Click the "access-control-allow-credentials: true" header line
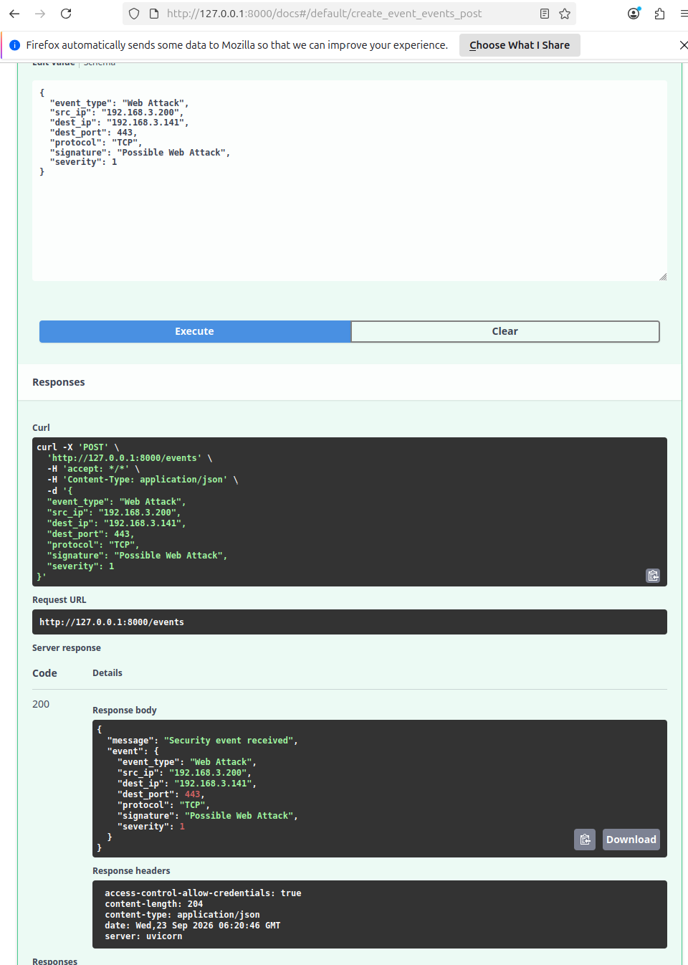688x965 pixels. pyautogui.click(x=203, y=893)
